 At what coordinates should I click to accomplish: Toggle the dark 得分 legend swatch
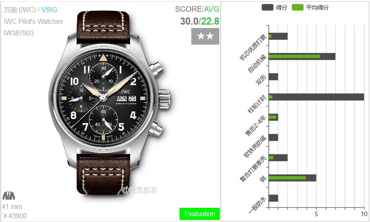(x=267, y=7)
